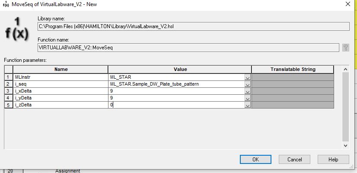The width and height of the screenshot is (357, 173).
Task: Click the large f(x) function icon
Action: click(x=17, y=30)
